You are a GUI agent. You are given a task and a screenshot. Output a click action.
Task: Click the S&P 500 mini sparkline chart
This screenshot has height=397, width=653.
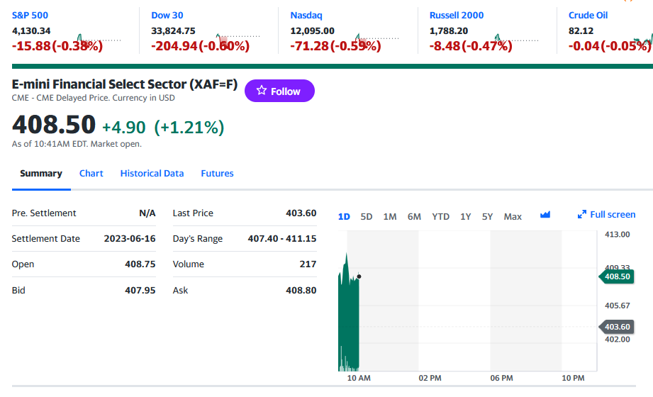pyautogui.click(x=99, y=39)
